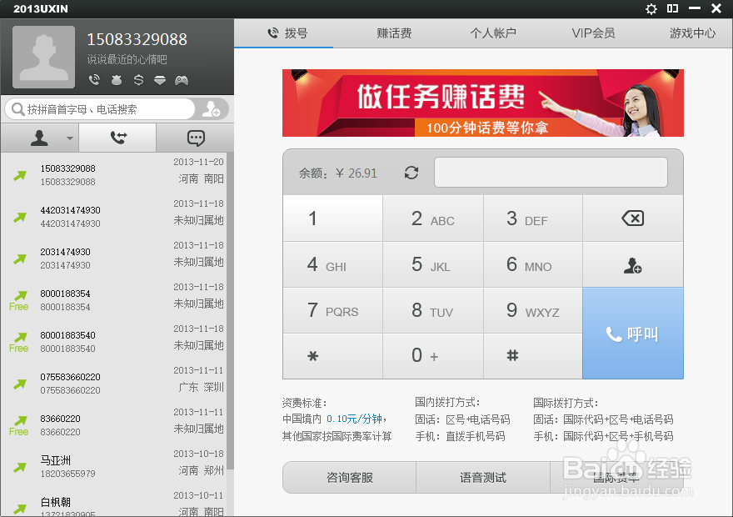This screenshot has width=733, height=517.
Task: Click the 0.10元/分钟 rate link
Action: [x=354, y=419]
